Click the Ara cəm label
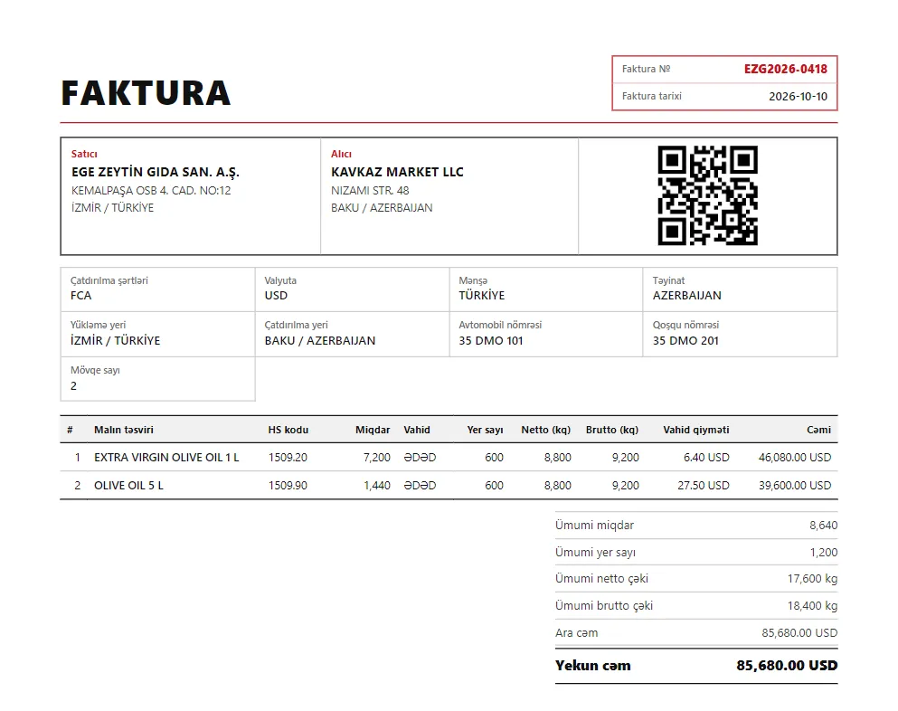The height and width of the screenshot is (711, 898). coord(576,632)
